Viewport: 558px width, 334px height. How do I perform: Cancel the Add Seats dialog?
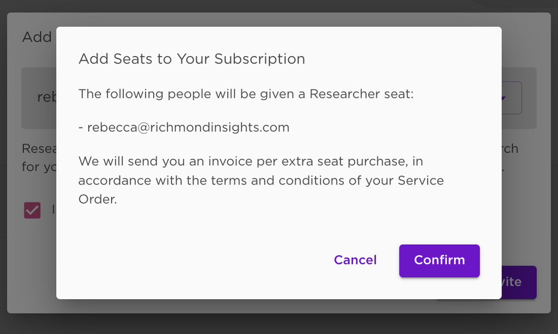[x=355, y=260]
